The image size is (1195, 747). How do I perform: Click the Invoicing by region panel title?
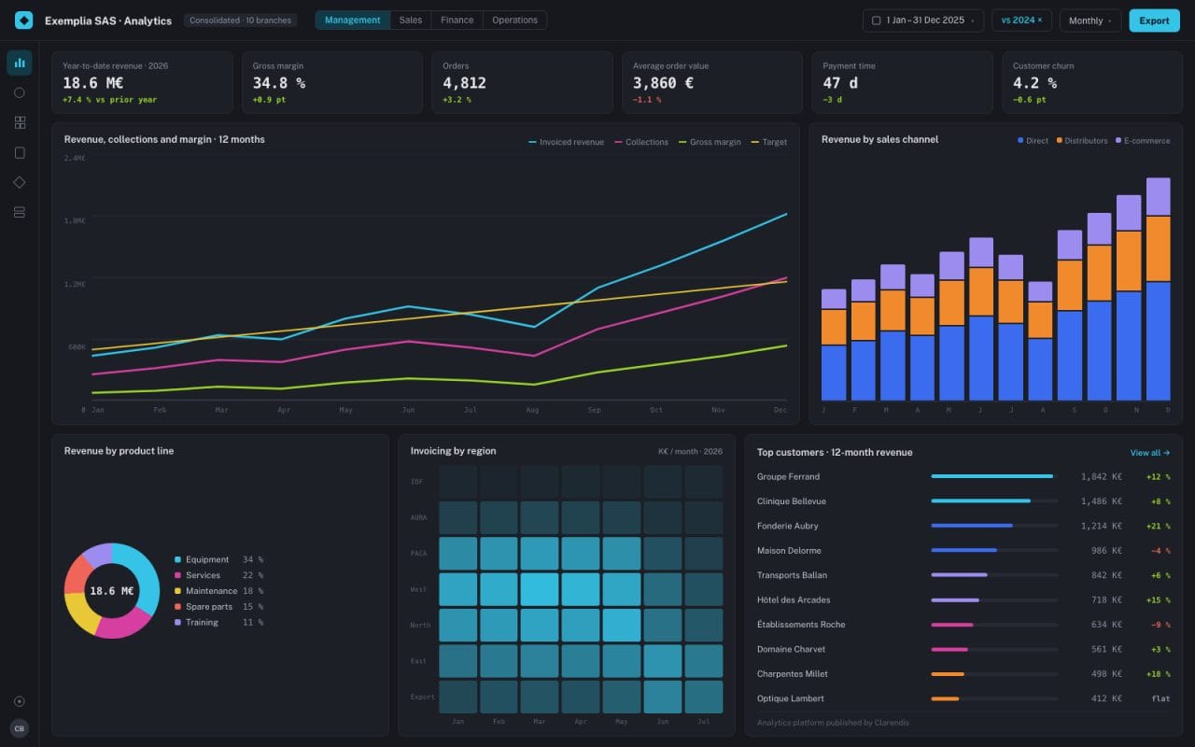pyautogui.click(x=454, y=451)
